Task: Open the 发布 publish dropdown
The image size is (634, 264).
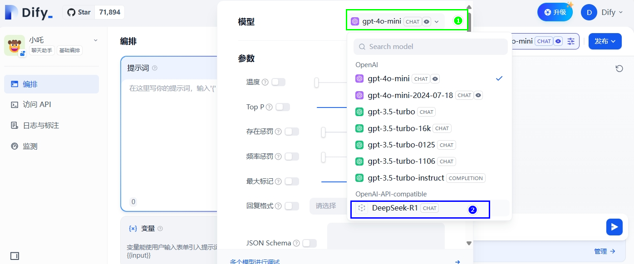Action: tap(605, 41)
